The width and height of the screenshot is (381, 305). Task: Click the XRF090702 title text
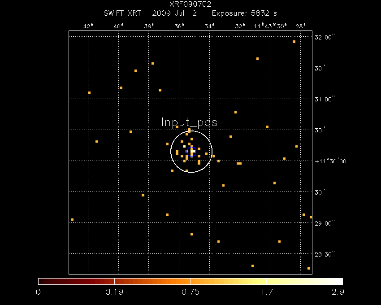[190, 4]
